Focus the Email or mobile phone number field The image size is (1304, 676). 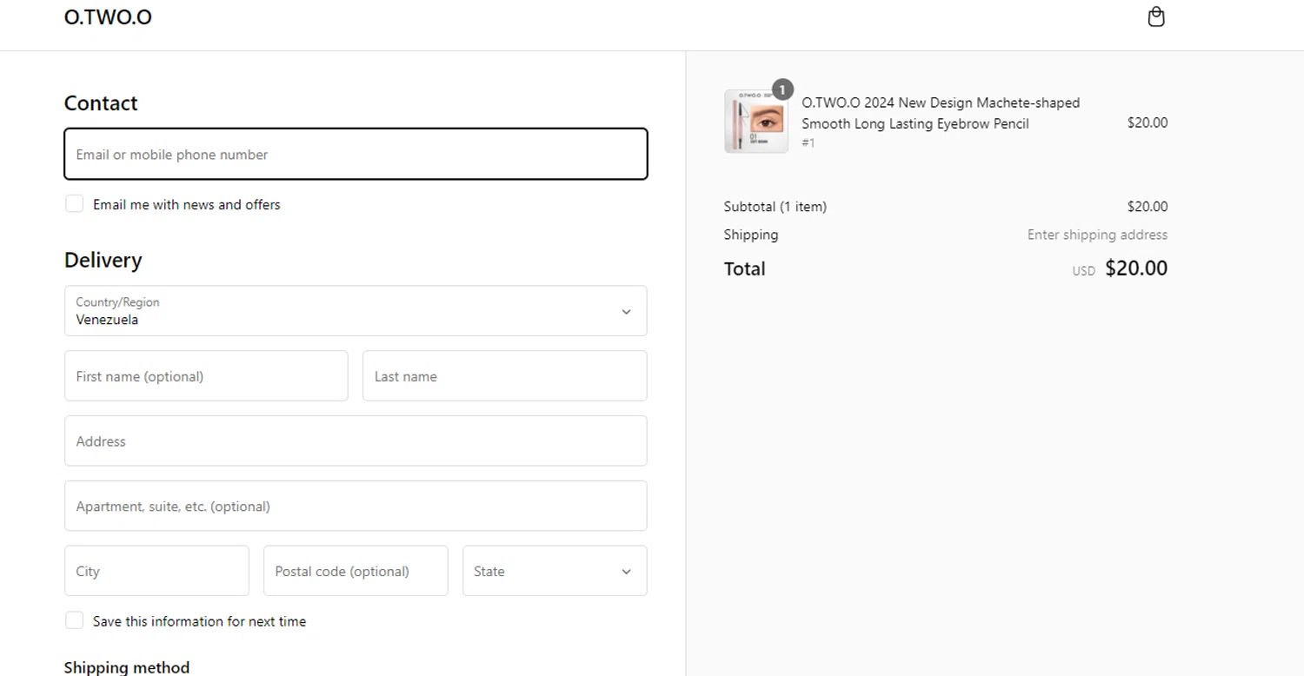click(356, 155)
